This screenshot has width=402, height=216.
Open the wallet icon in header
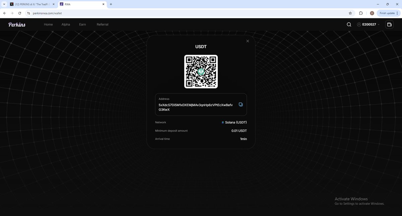(x=389, y=24)
